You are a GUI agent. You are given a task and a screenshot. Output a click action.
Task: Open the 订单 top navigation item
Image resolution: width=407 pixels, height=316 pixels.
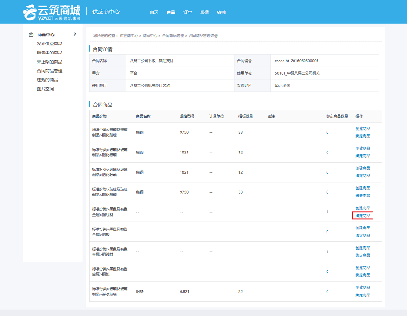click(188, 12)
